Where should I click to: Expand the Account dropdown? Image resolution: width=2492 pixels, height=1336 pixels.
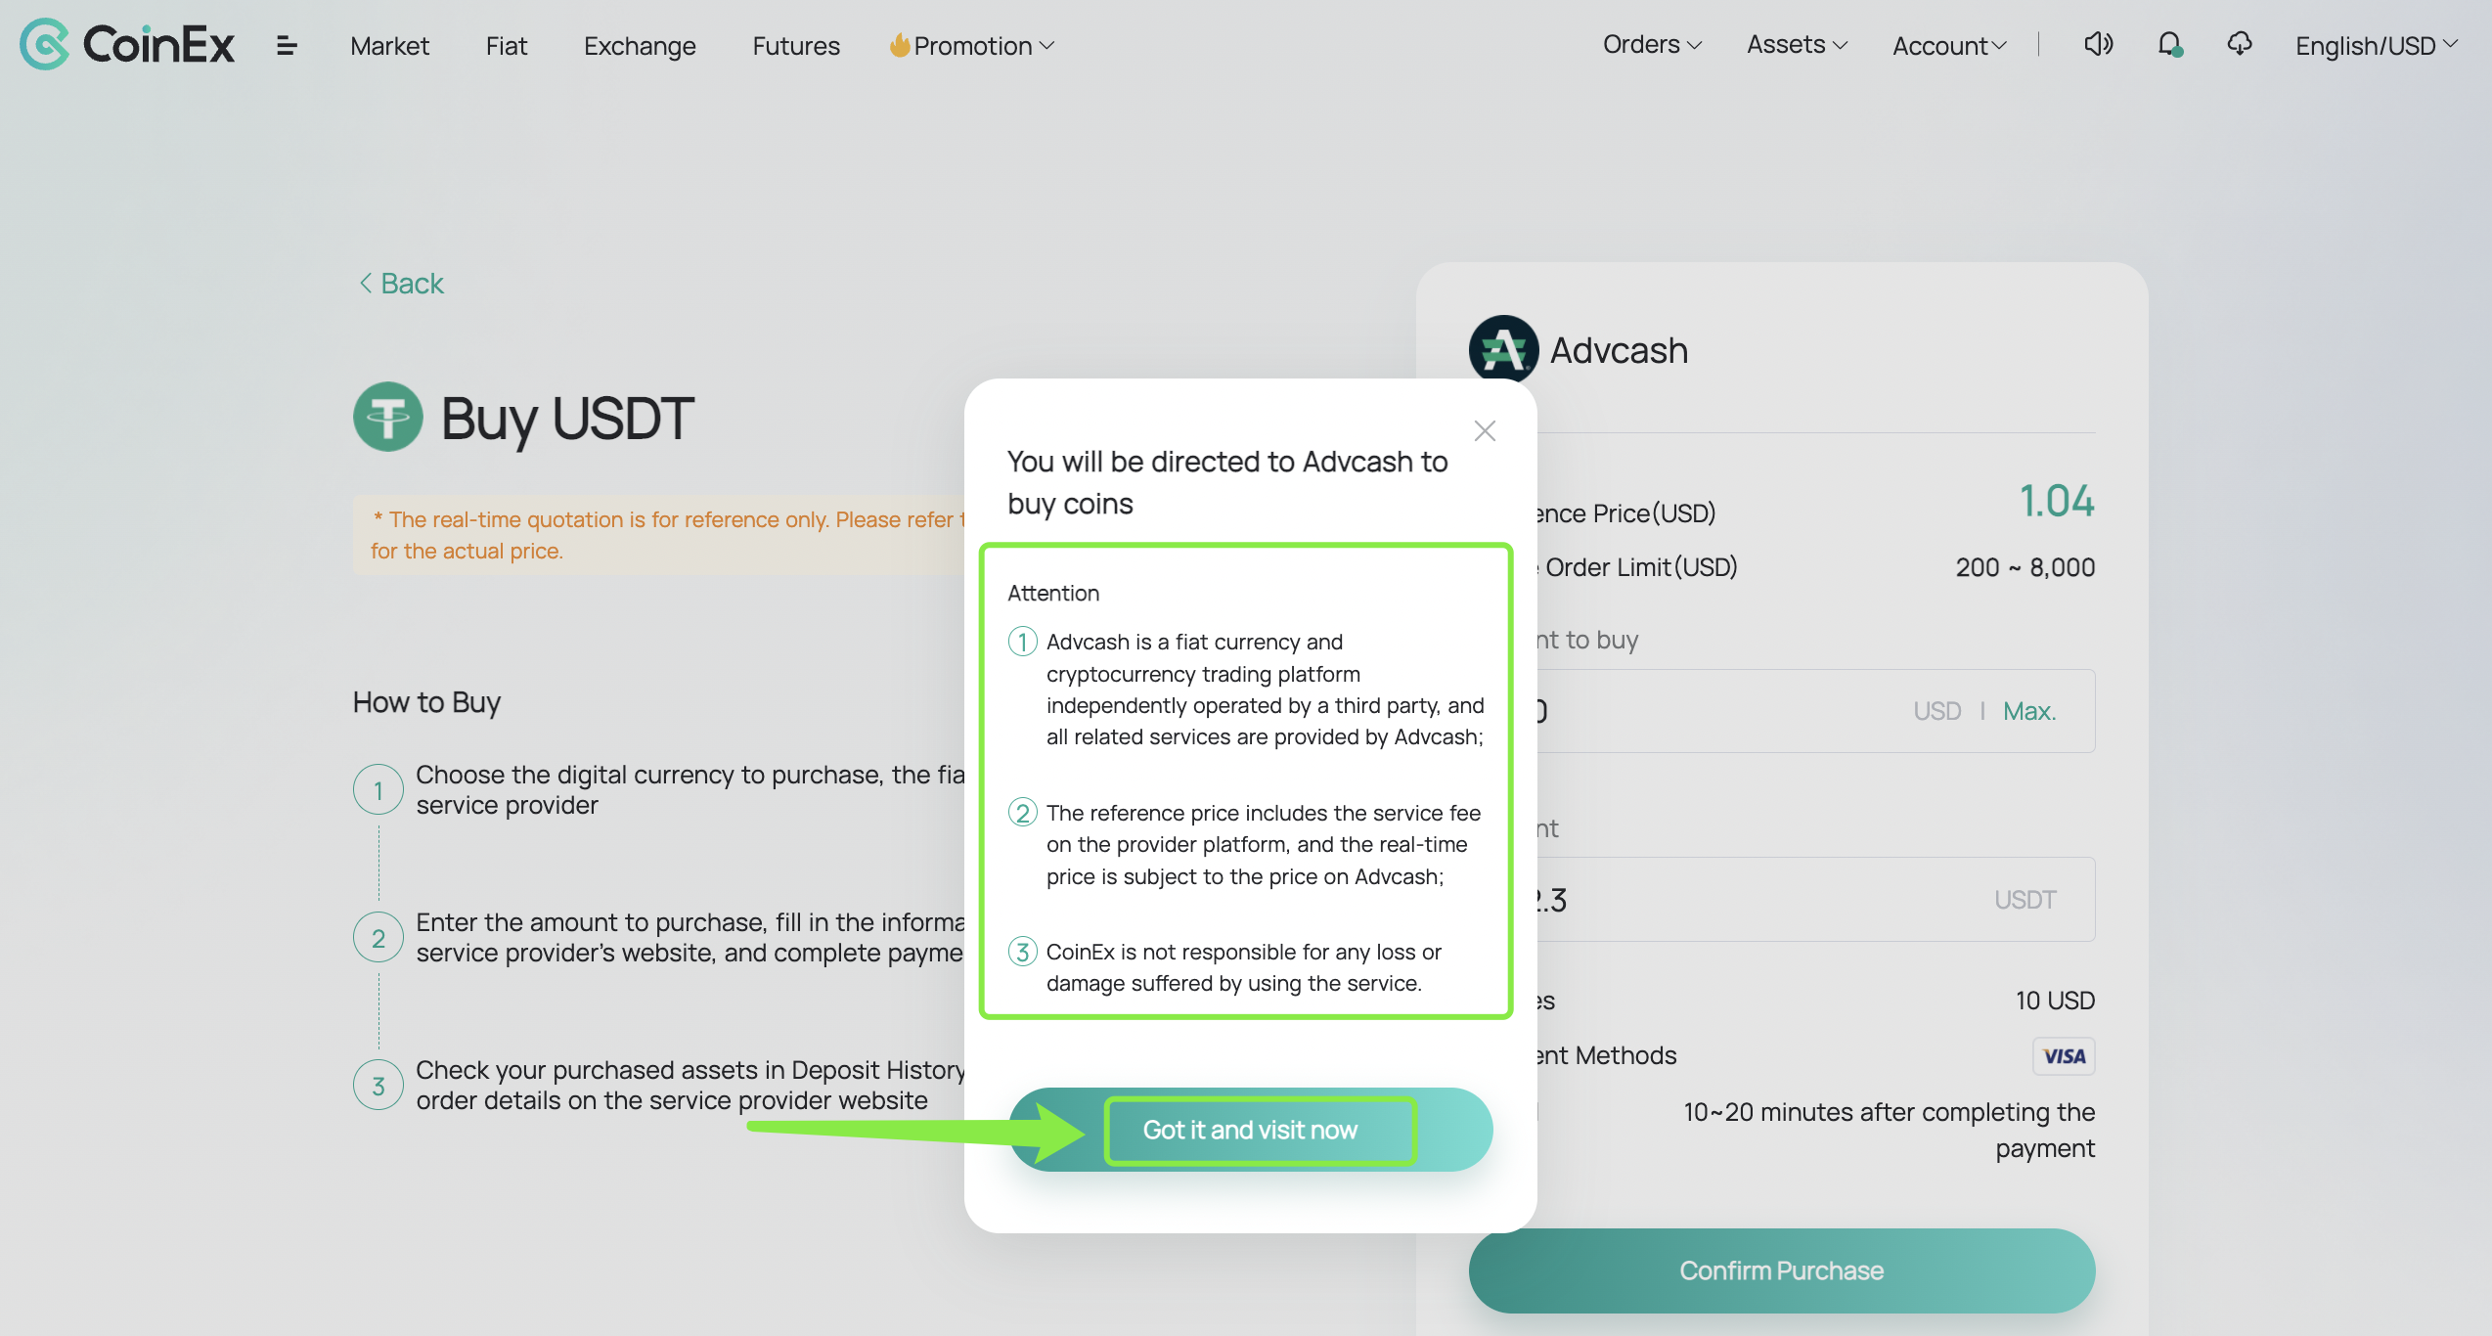[1948, 46]
